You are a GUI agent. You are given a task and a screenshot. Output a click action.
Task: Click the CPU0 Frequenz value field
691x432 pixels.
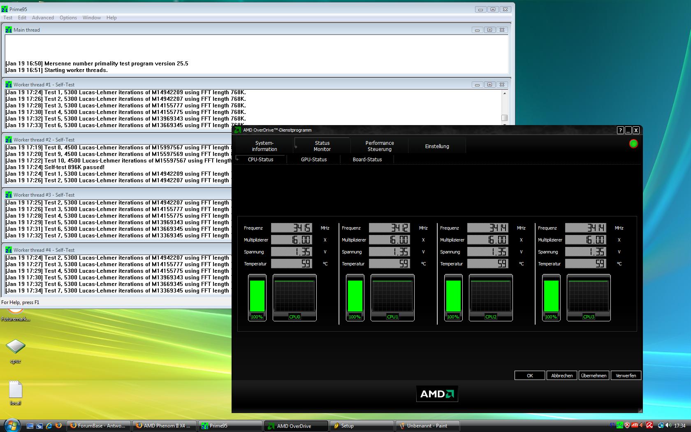(292, 228)
